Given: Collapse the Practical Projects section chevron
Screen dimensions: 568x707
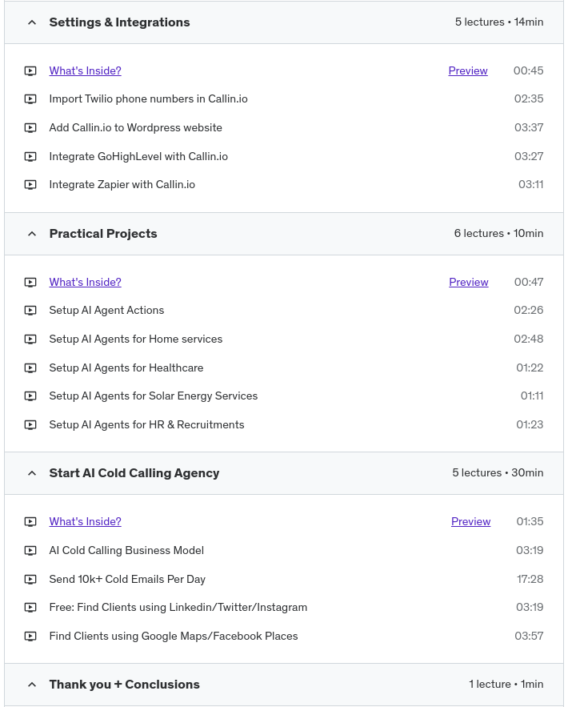Looking at the screenshot, I should tap(32, 234).
